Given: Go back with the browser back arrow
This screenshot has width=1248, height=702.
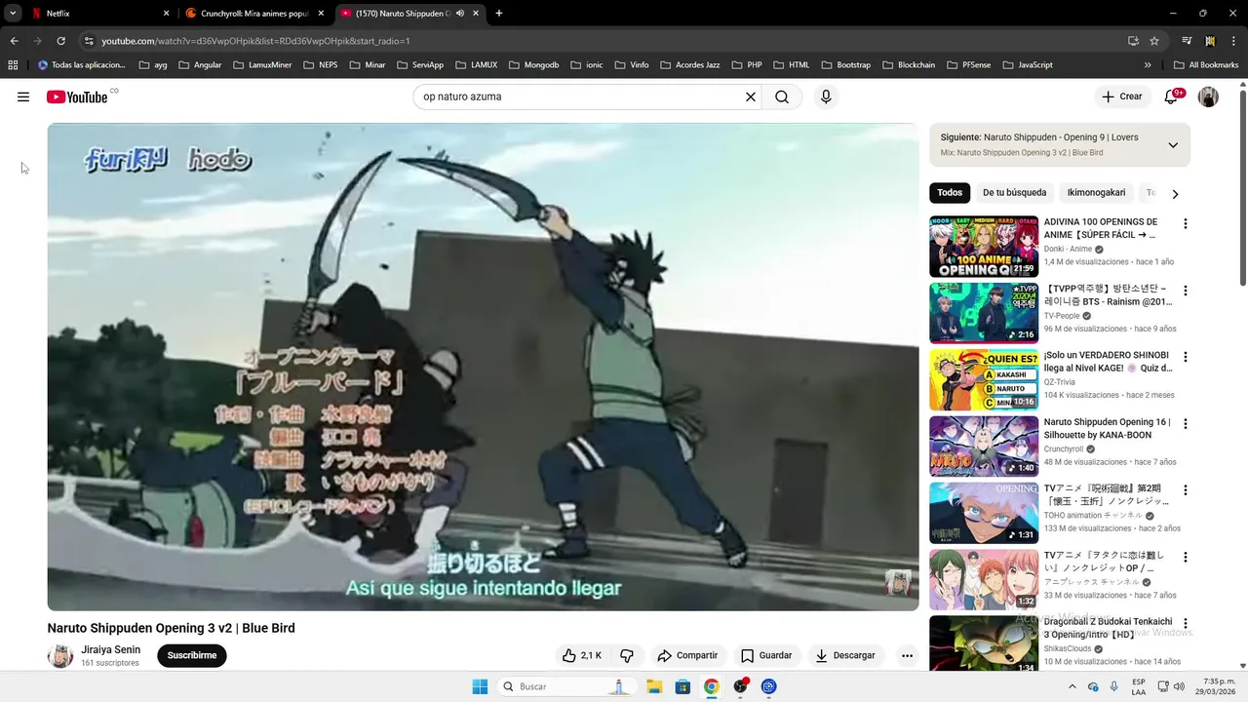Looking at the screenshot, I should [x=14, y=41].
